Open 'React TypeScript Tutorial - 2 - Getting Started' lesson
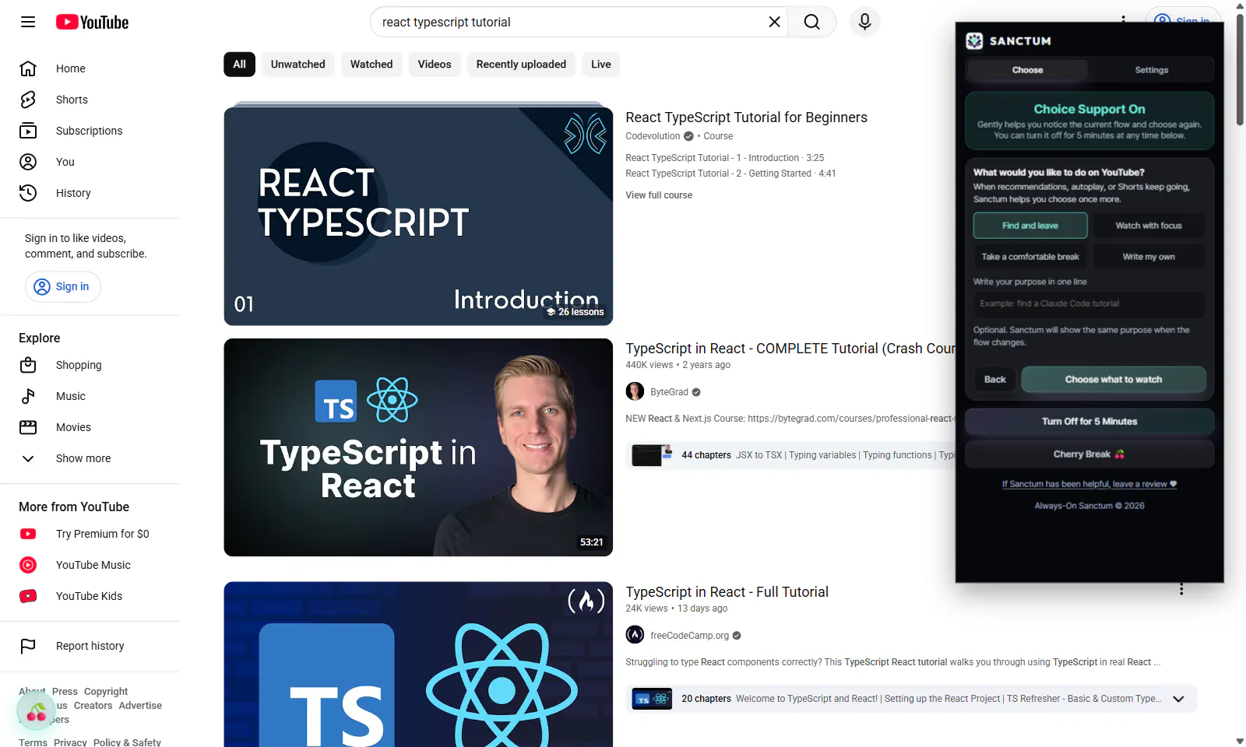1246x747 pixels. 730,174
